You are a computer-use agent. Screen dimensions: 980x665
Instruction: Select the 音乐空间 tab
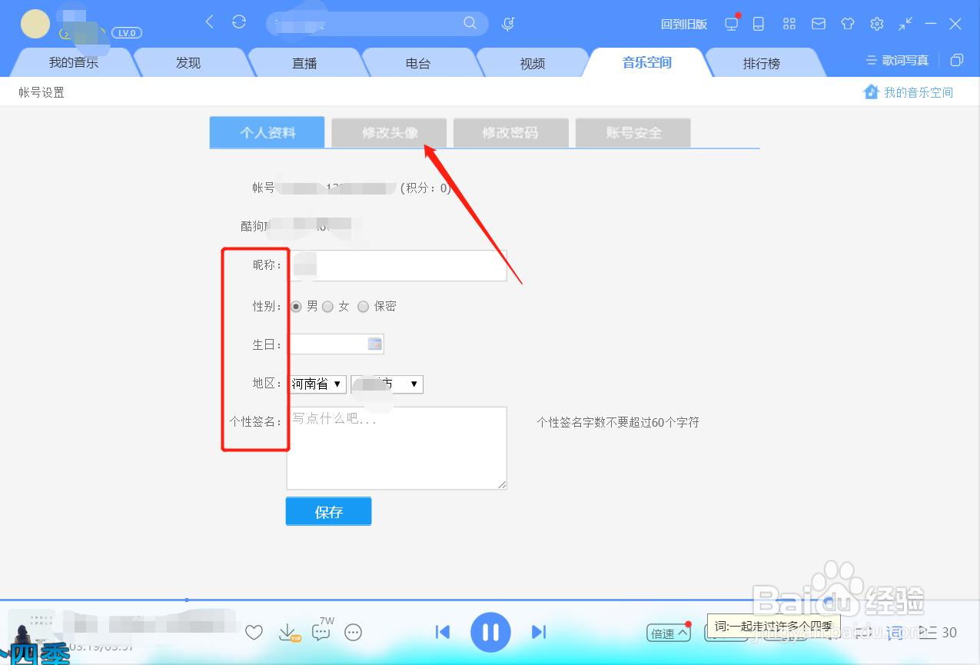[647, 62]
